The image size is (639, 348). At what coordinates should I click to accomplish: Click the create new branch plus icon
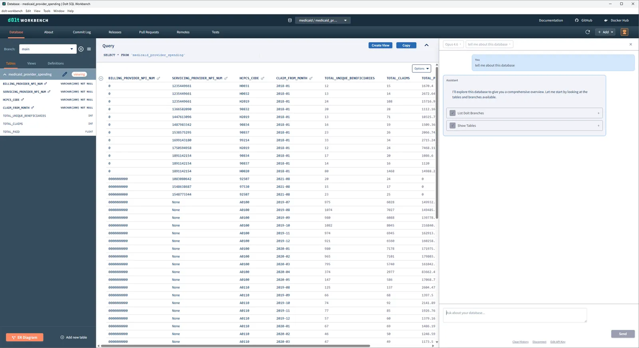tap(81, 49)
